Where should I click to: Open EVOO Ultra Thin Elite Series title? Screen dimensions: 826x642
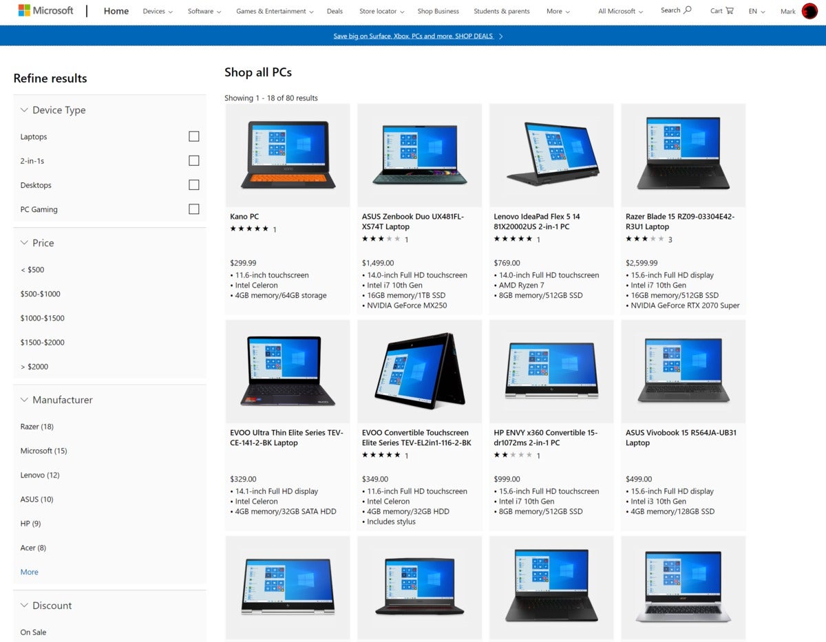286,438
